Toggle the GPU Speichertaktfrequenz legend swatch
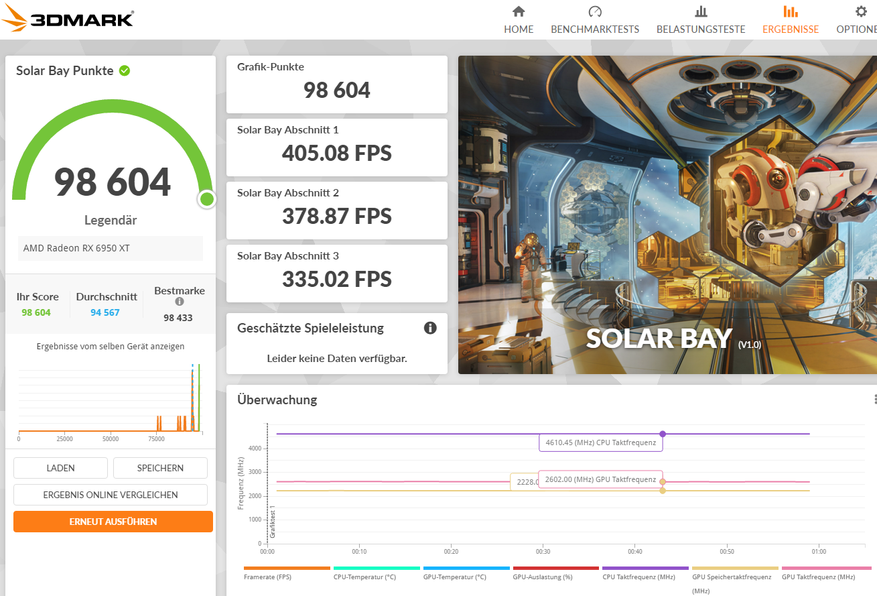877x596 pixels. (x=735, y=568)
